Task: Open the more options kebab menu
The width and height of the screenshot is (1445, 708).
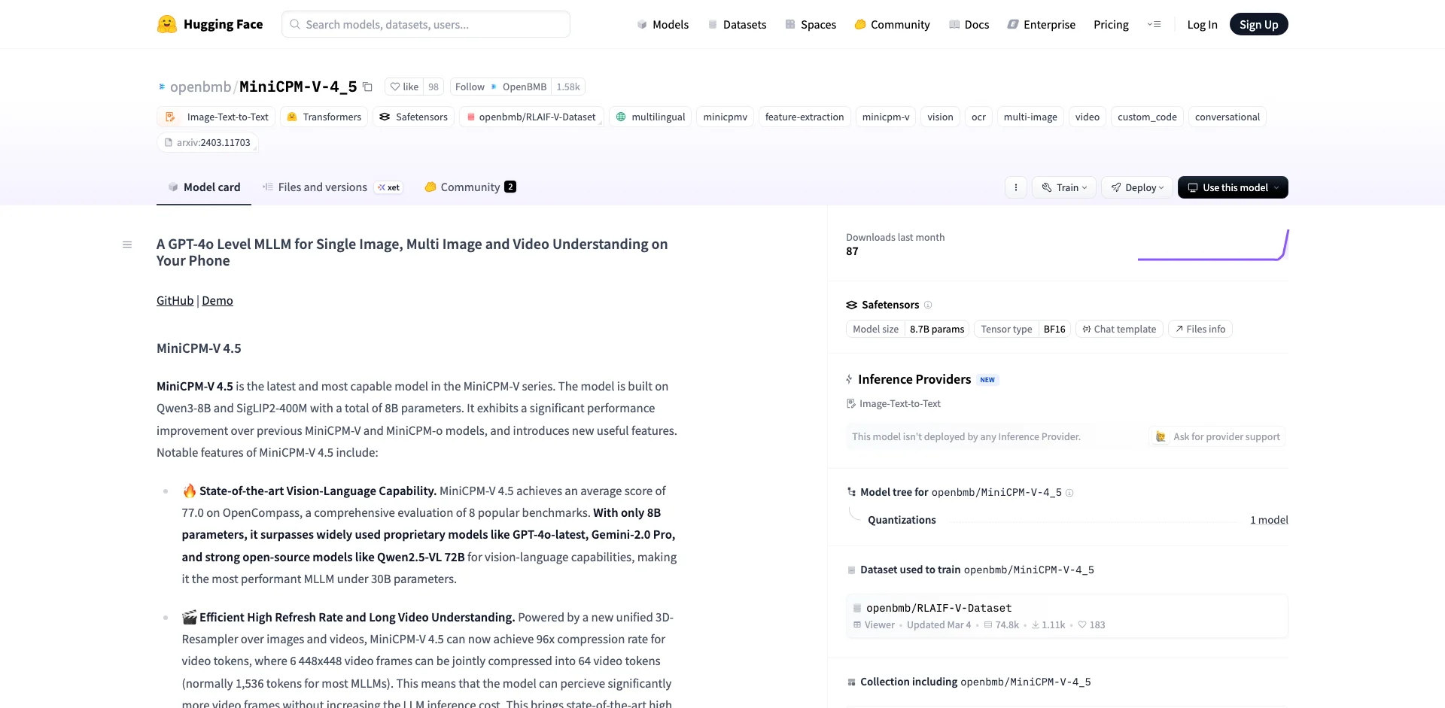Action: click(1015, 187)
